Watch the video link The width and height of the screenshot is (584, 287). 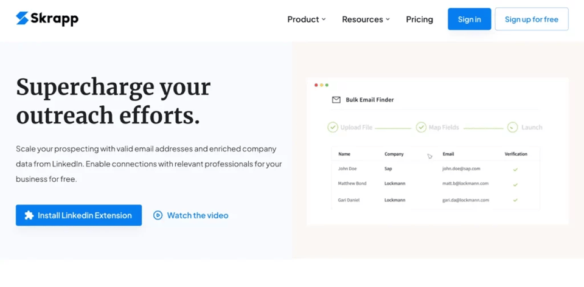click(x=190, y=215)
